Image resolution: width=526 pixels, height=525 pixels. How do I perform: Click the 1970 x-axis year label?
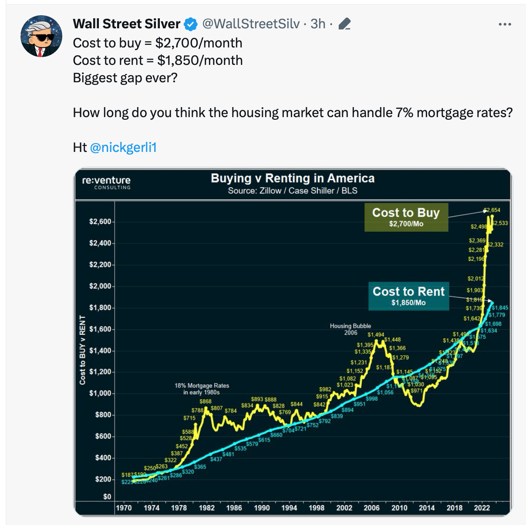(124, 508)
